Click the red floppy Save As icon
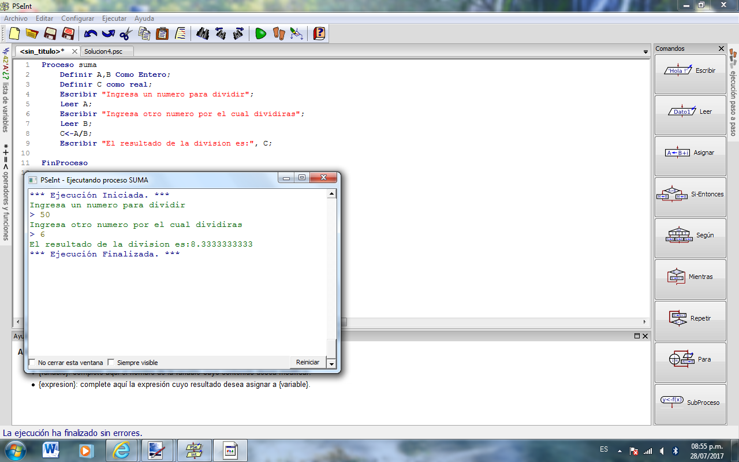The image size is (739, 462). coord(68,33)
